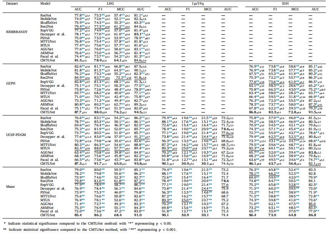Select the "Mean" section label
The image size is (334, 235).
[10, 187]
